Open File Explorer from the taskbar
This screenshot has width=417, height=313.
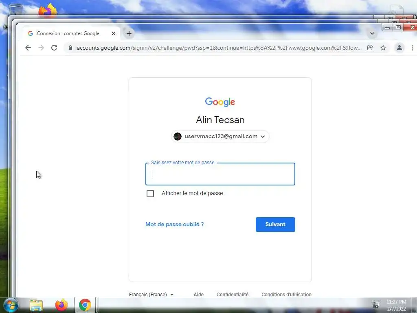(36, 305)
